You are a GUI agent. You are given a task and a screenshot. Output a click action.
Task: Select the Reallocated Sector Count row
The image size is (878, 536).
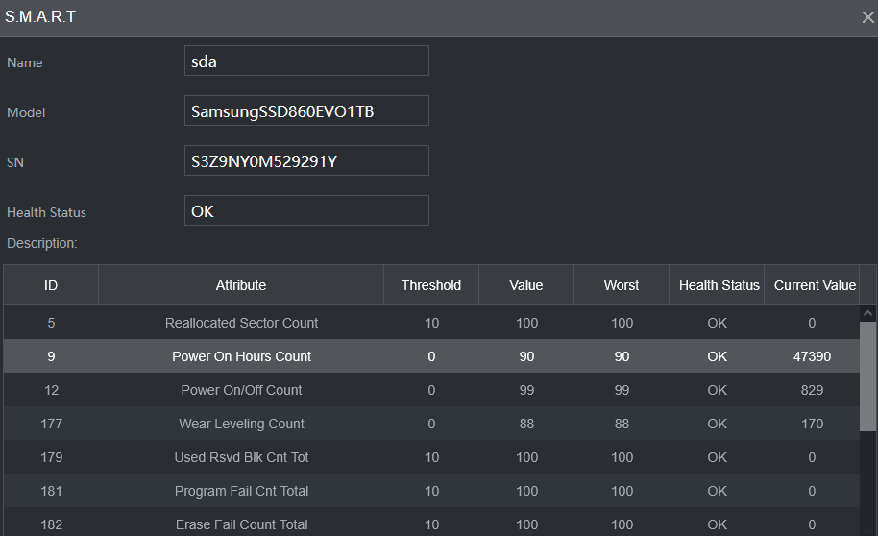[x=431, y=323]
